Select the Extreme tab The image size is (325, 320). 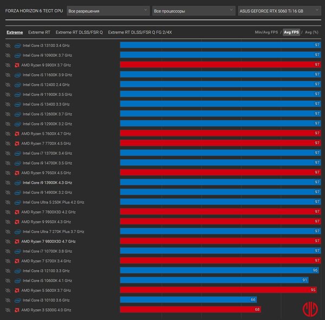pyautogui.click(x=15, y=32)
